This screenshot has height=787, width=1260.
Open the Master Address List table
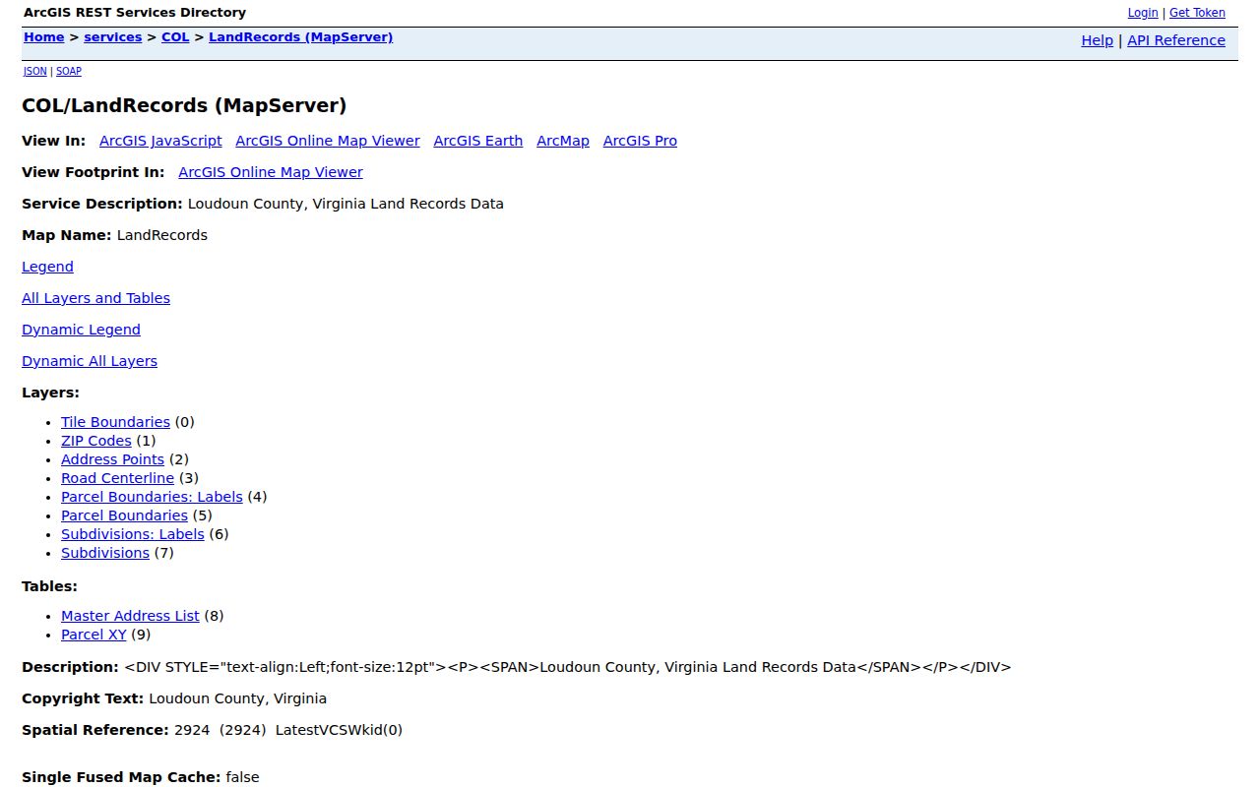[130, 616]
